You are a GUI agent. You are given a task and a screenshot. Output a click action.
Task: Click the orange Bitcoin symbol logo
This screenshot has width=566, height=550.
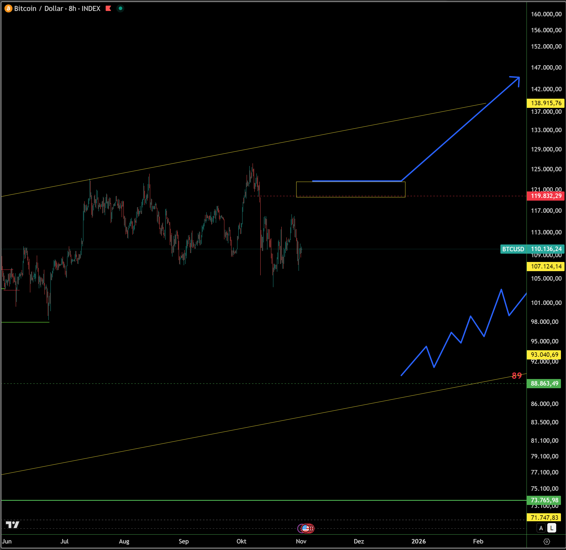[8, 9]
